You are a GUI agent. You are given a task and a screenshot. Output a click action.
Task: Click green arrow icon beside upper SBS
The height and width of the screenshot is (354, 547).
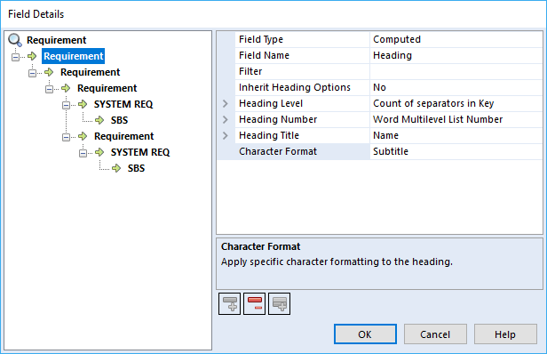[99, 120]
